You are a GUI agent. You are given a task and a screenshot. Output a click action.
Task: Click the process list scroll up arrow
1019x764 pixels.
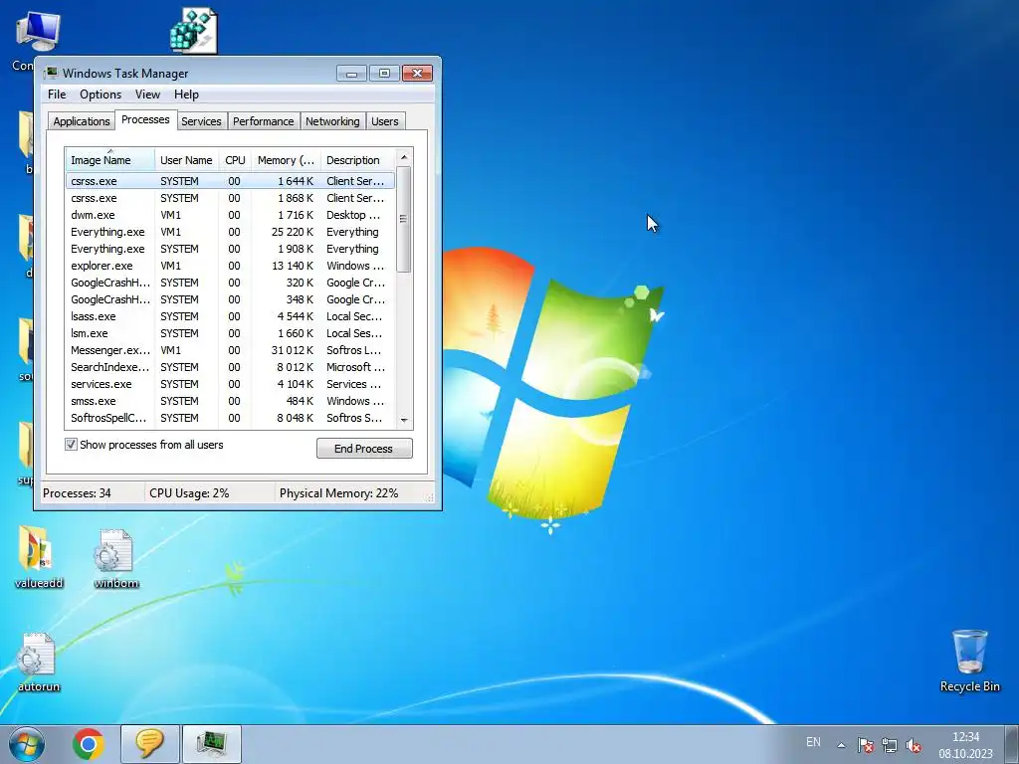tap(404, 157)
